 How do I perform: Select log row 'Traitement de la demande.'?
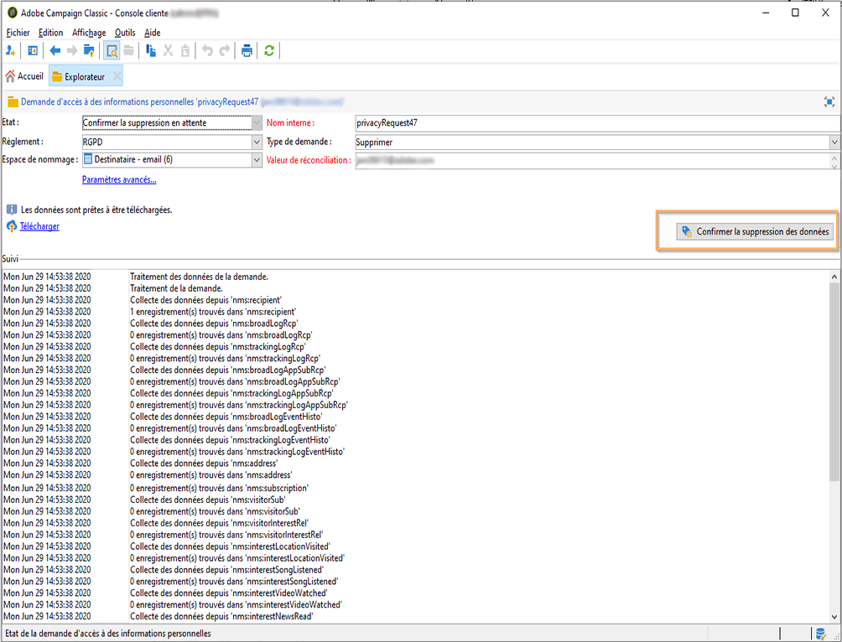176,289
